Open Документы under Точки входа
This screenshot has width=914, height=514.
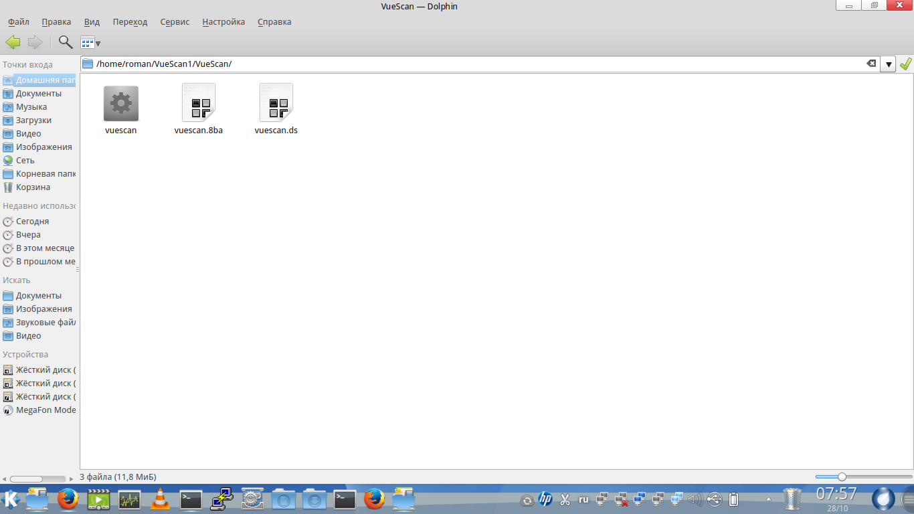tap(39, 94)
